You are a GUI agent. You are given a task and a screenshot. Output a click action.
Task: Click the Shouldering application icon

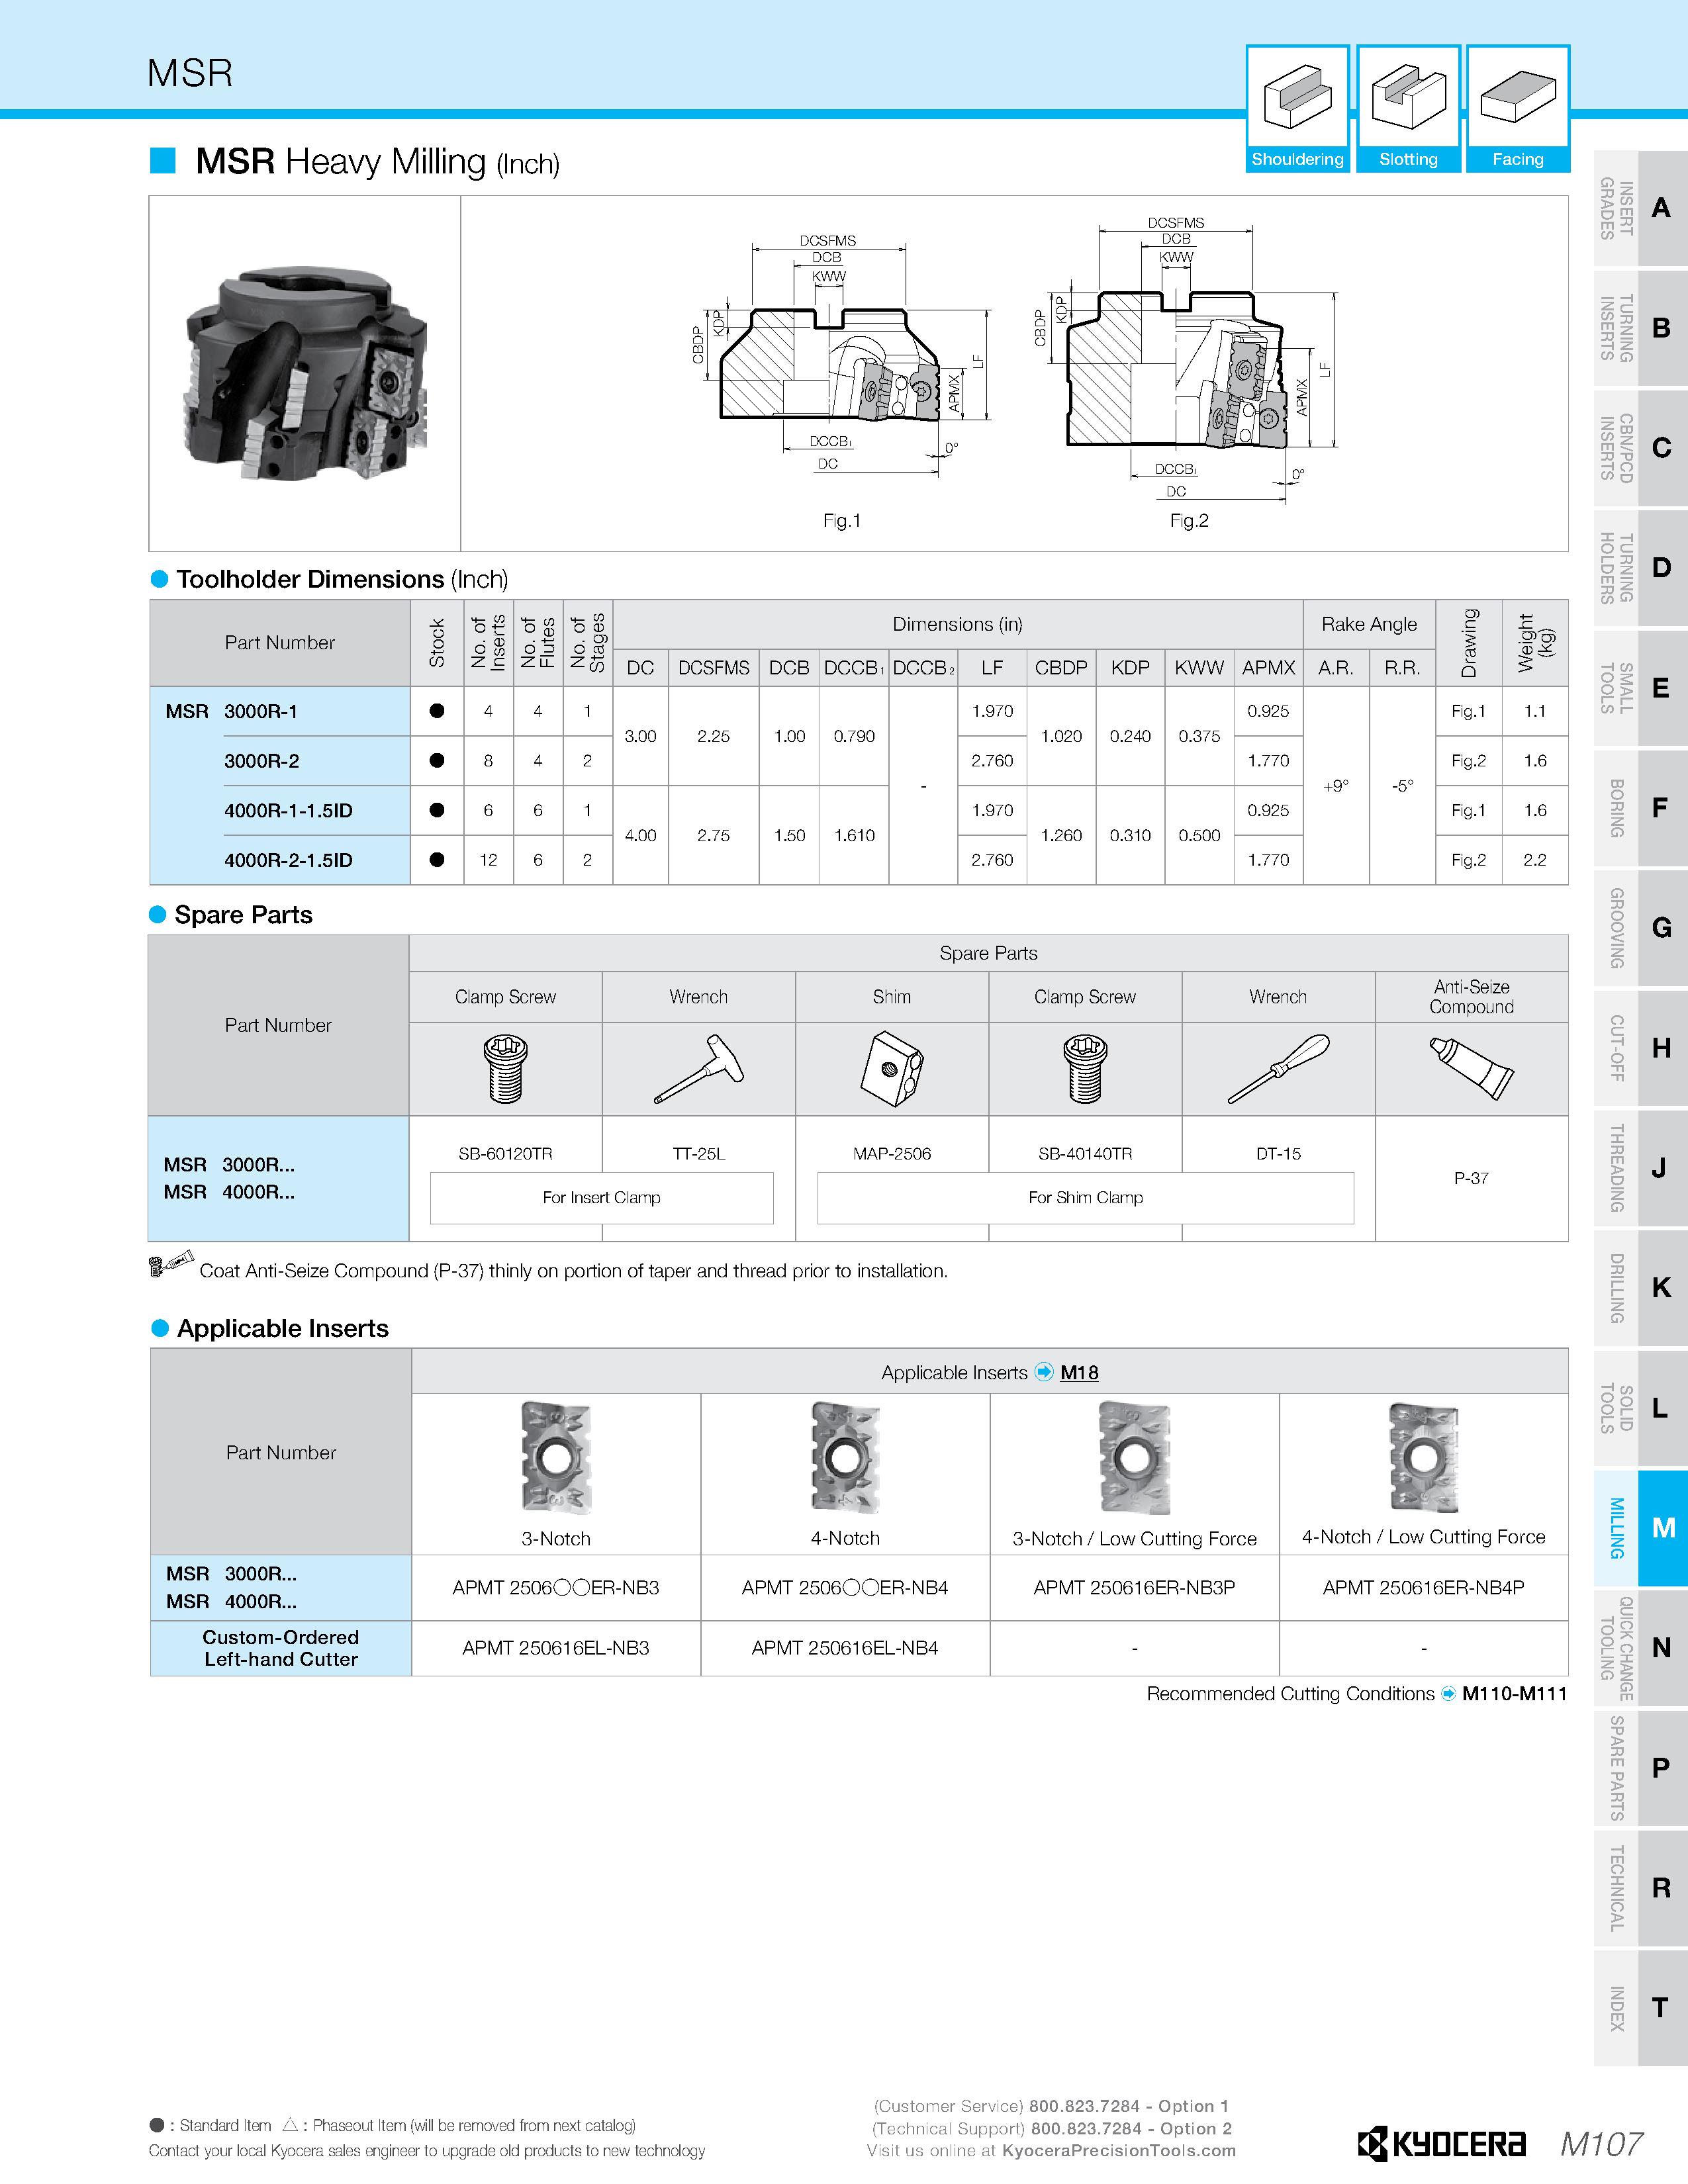tap(1297, 108)
